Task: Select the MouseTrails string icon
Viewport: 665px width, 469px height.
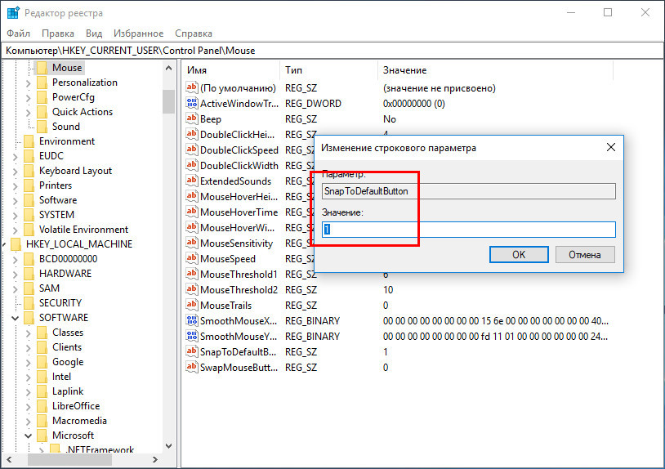Action: coord(192,305)
